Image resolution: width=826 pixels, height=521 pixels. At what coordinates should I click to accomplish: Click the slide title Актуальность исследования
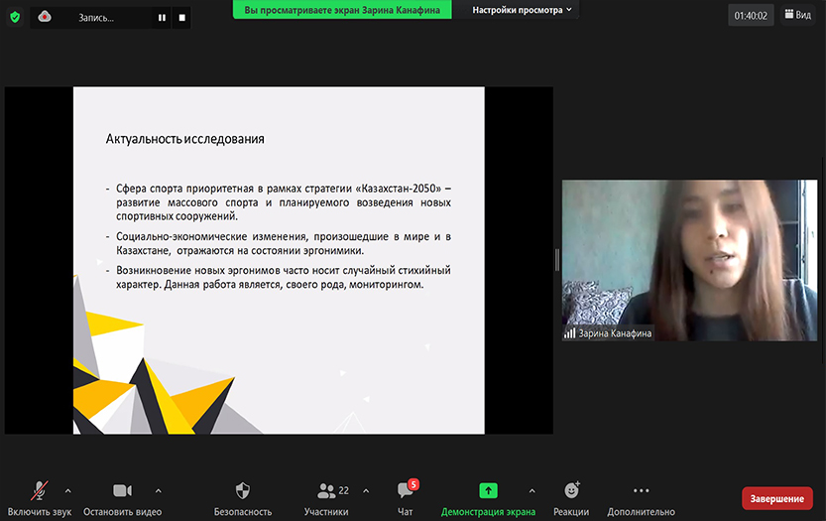coord(184,139)
